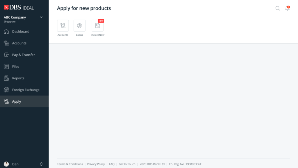Click the Singapore location text
298x168 pixels.
coord(10,22)
